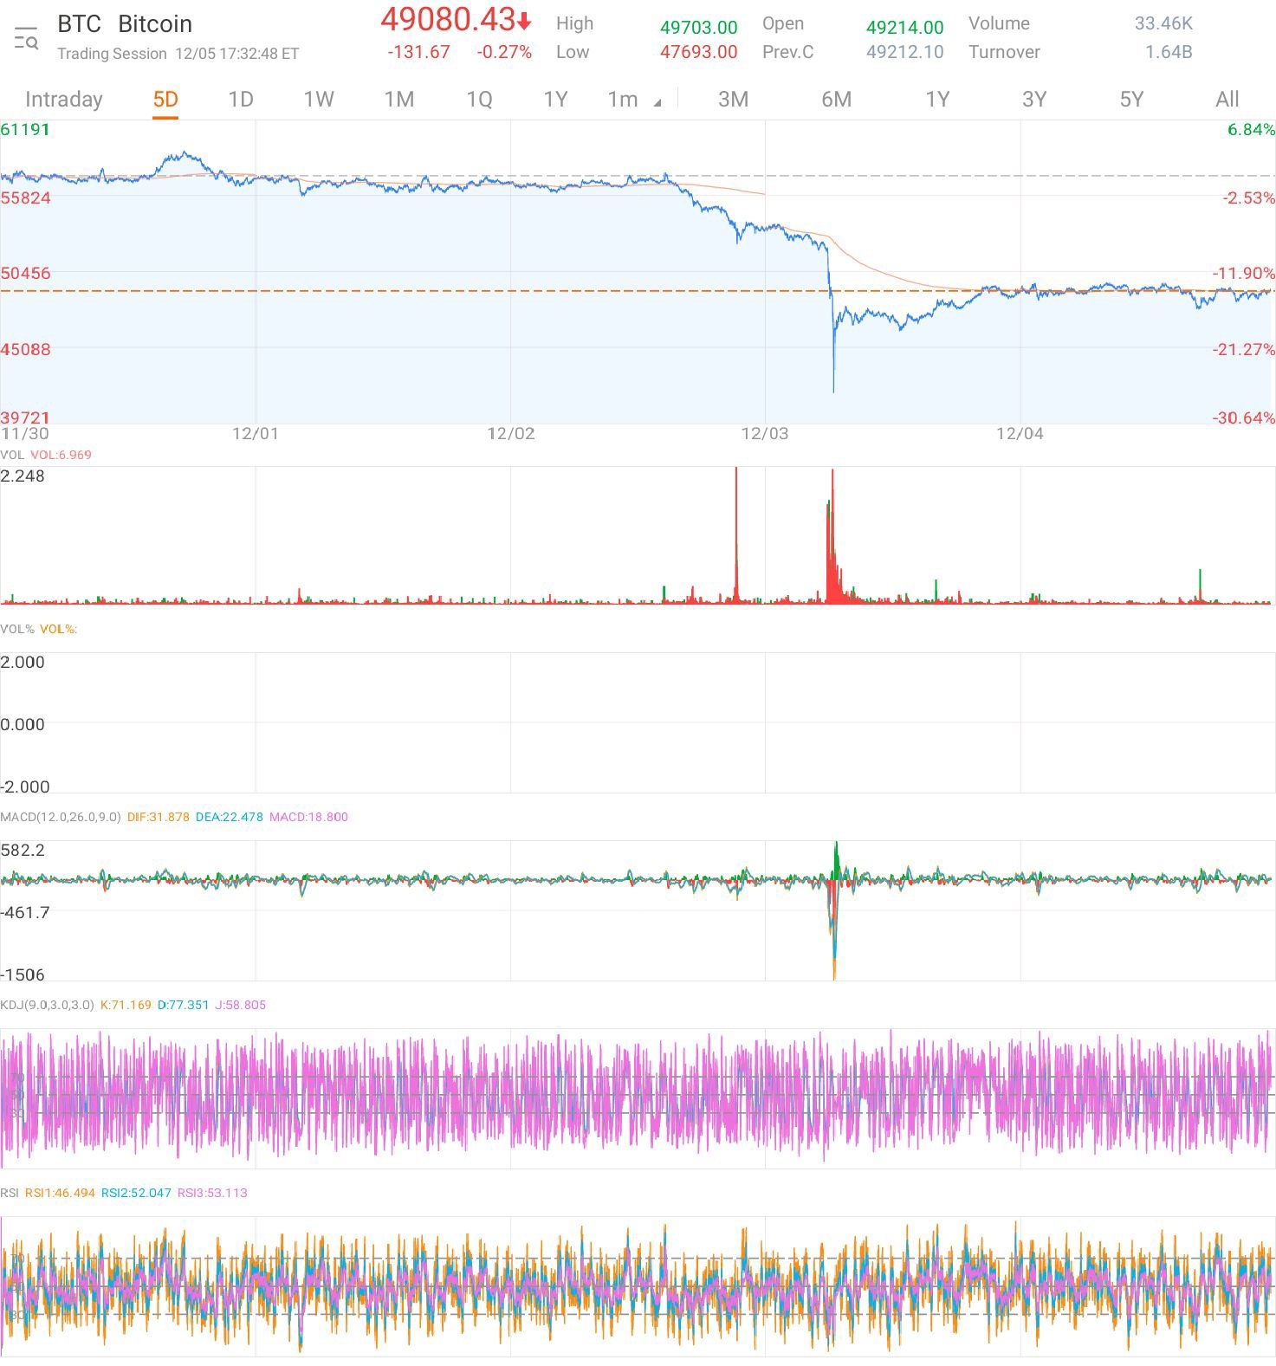This screenshot has width=1276, height=1366.
Task: Select the 5Y range
Action: (1131, 100)
